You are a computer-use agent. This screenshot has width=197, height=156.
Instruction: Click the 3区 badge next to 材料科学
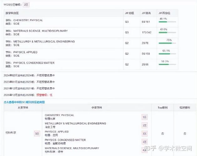37,134
